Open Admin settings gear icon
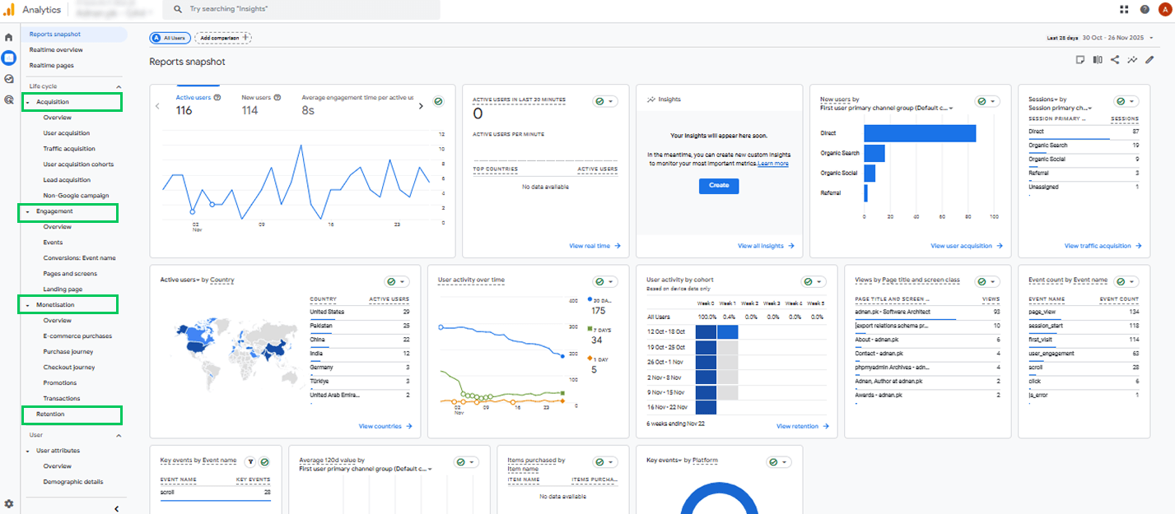Viewport: 1175px width, 514px height. [8, 503]
